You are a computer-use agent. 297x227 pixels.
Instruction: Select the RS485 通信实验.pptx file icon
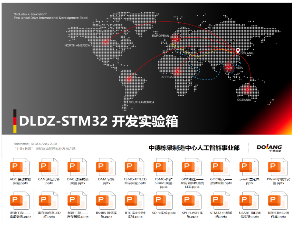[x=106, y=201]
